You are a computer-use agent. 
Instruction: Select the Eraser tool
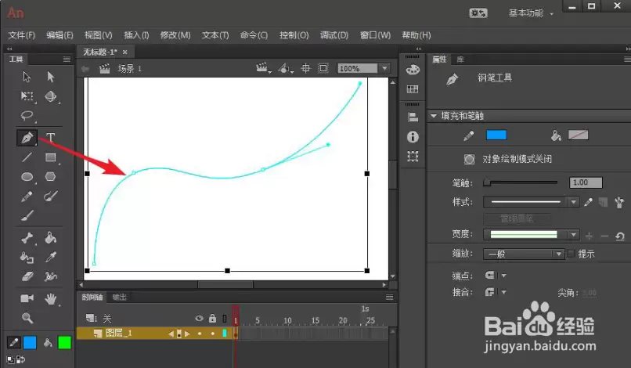(x=27, y=276)
